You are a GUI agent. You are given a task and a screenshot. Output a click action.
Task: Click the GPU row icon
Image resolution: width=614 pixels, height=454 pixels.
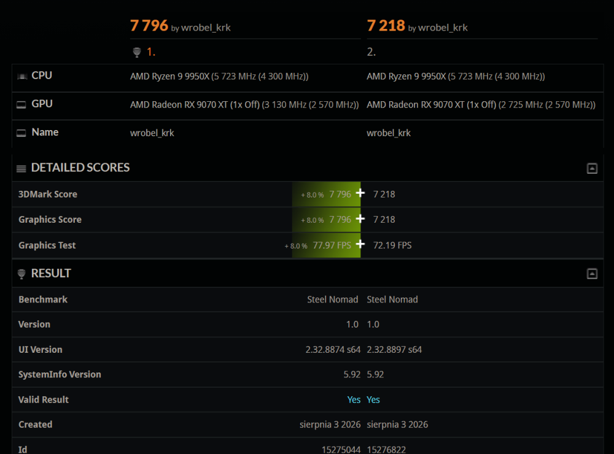21,104
